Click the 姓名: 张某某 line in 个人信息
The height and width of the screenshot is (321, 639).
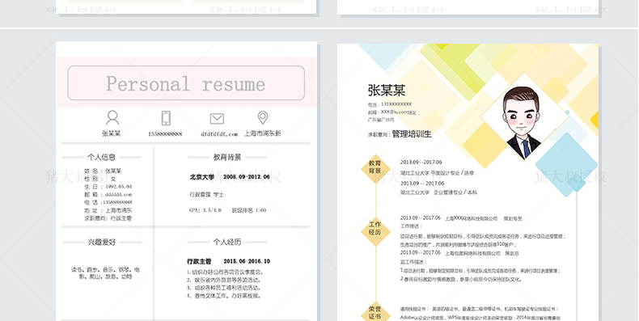pos(103,171)
